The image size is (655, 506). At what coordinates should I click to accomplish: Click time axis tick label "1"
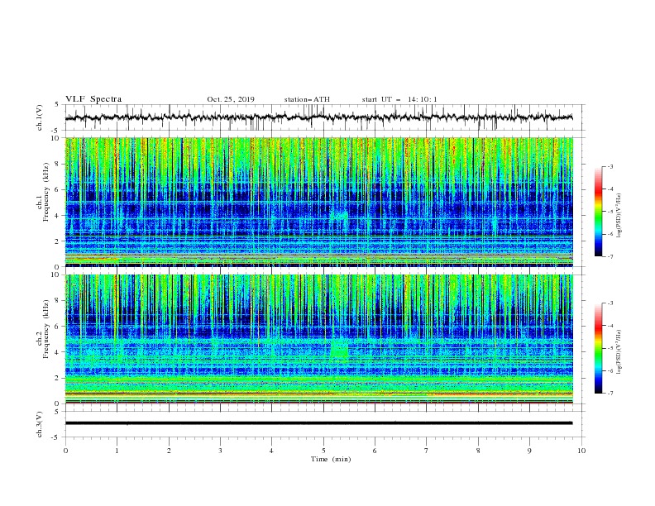click(117, 451)
